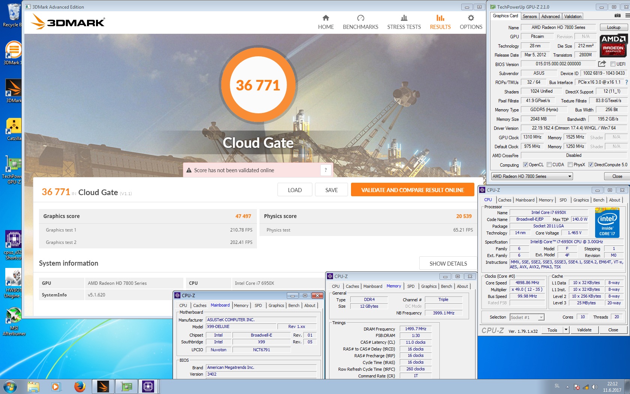Click the warning triangle icon in validation banner

pos(189,170)
